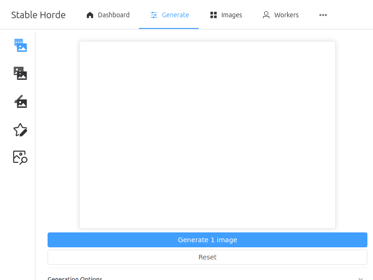Image resolution: width=373 pixels, height=280 pixels.
Task: Select the Image to Image mode icon
Action: 20,73
